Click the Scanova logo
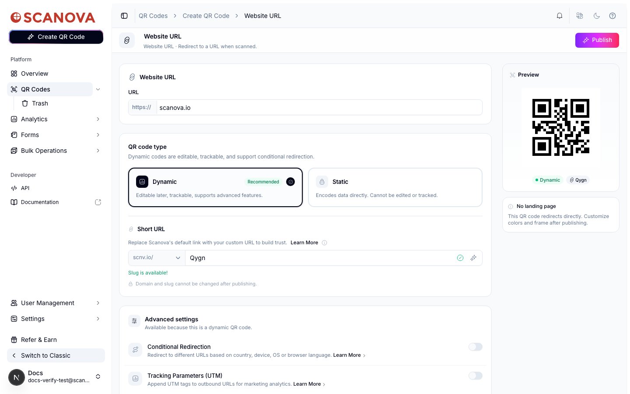Screen dimensions: 630x394 (53, 18)
